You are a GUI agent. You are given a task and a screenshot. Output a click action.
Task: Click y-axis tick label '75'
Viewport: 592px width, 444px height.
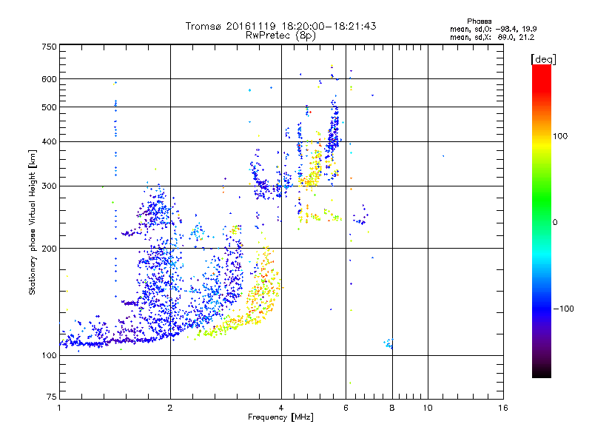click(52, 397)
